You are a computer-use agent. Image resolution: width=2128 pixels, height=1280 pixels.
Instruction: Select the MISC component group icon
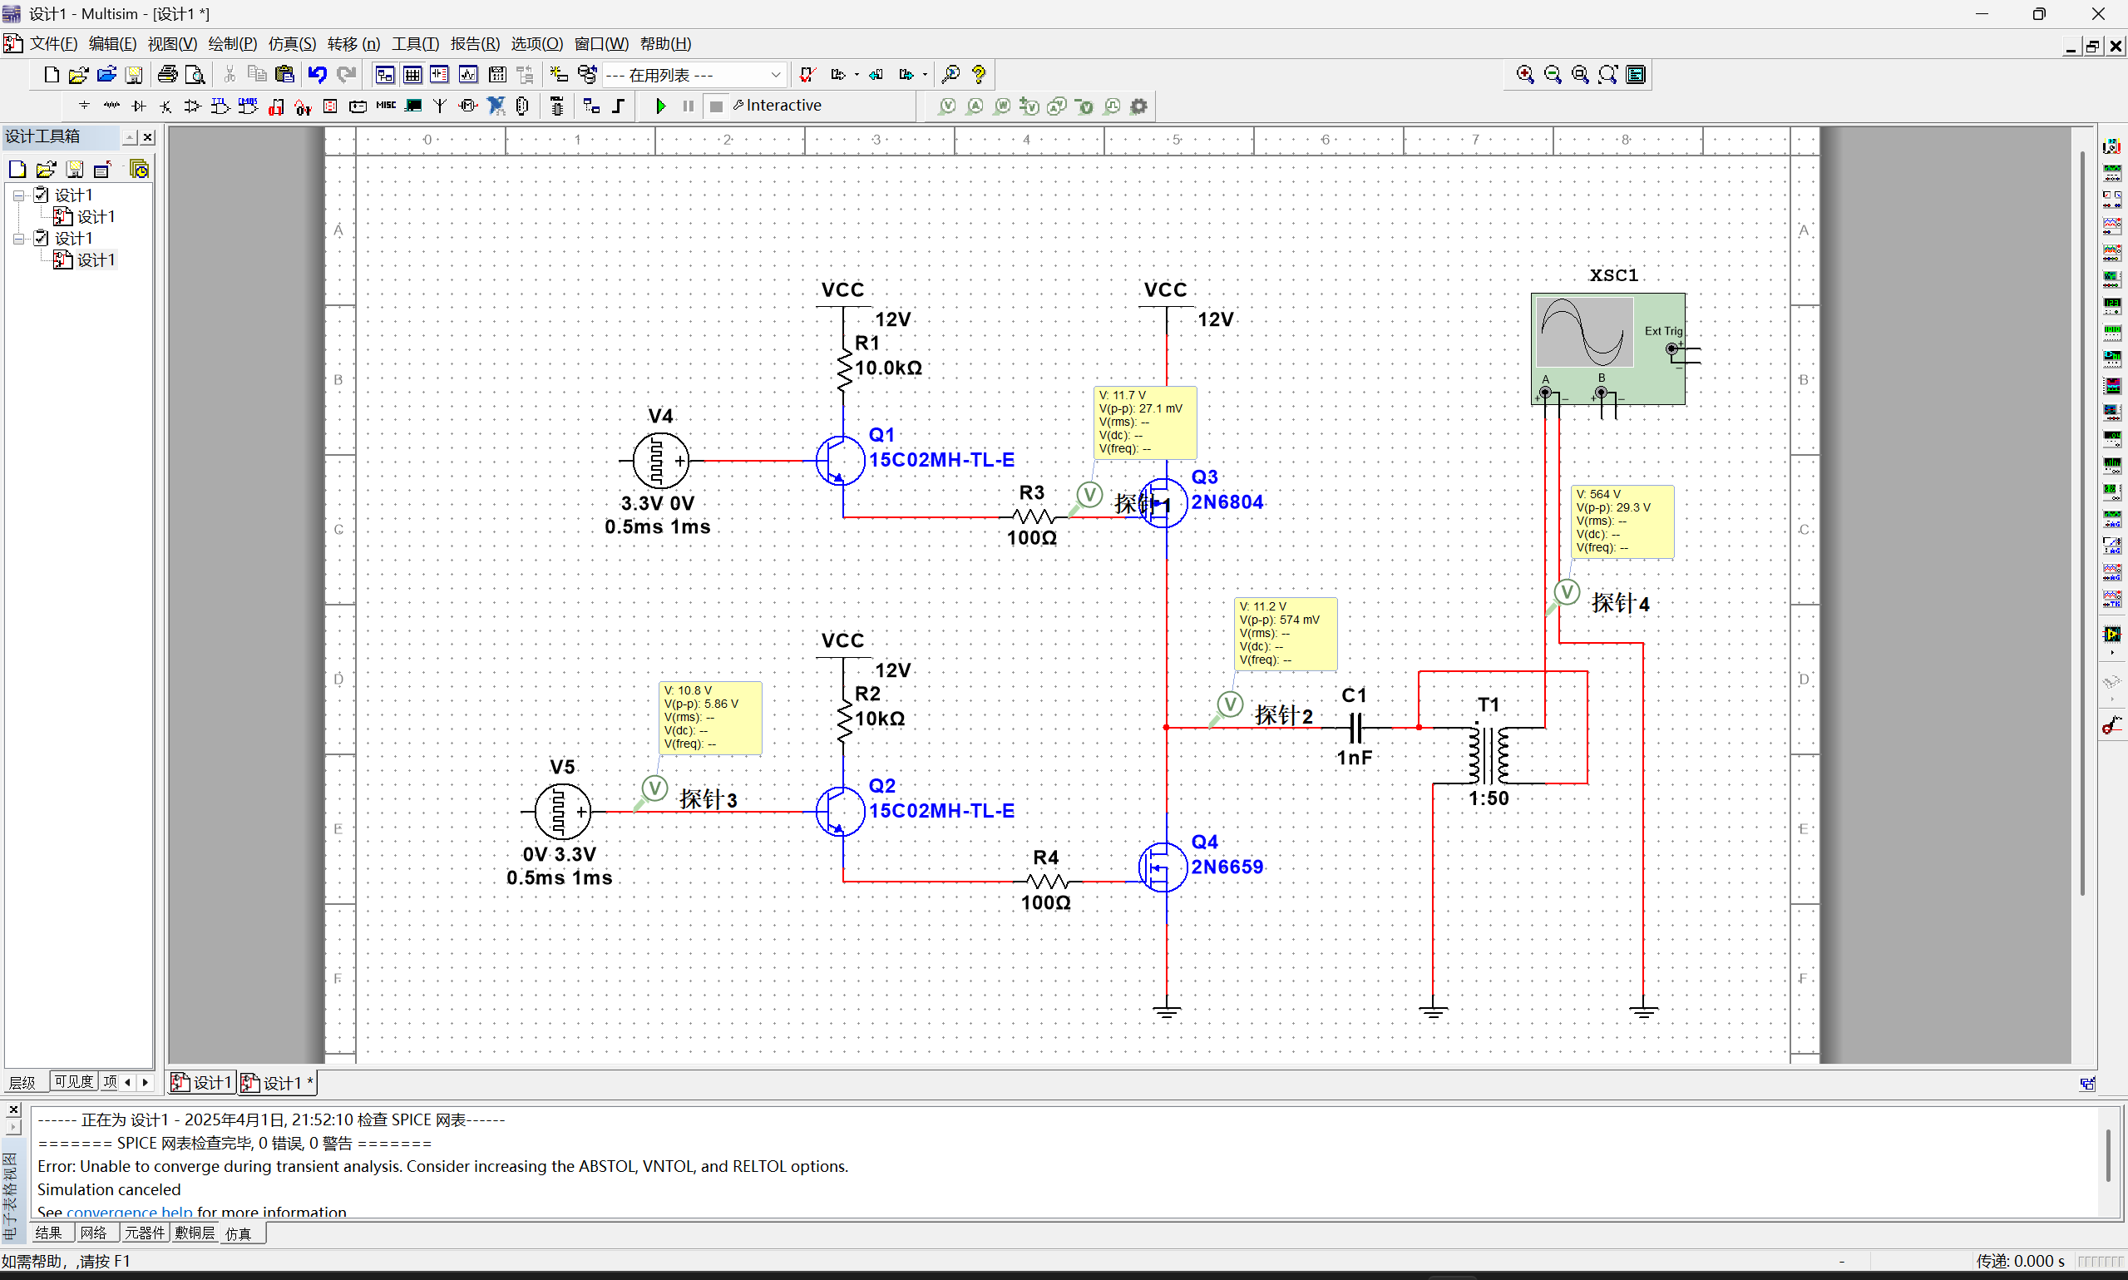pos(385,106)
